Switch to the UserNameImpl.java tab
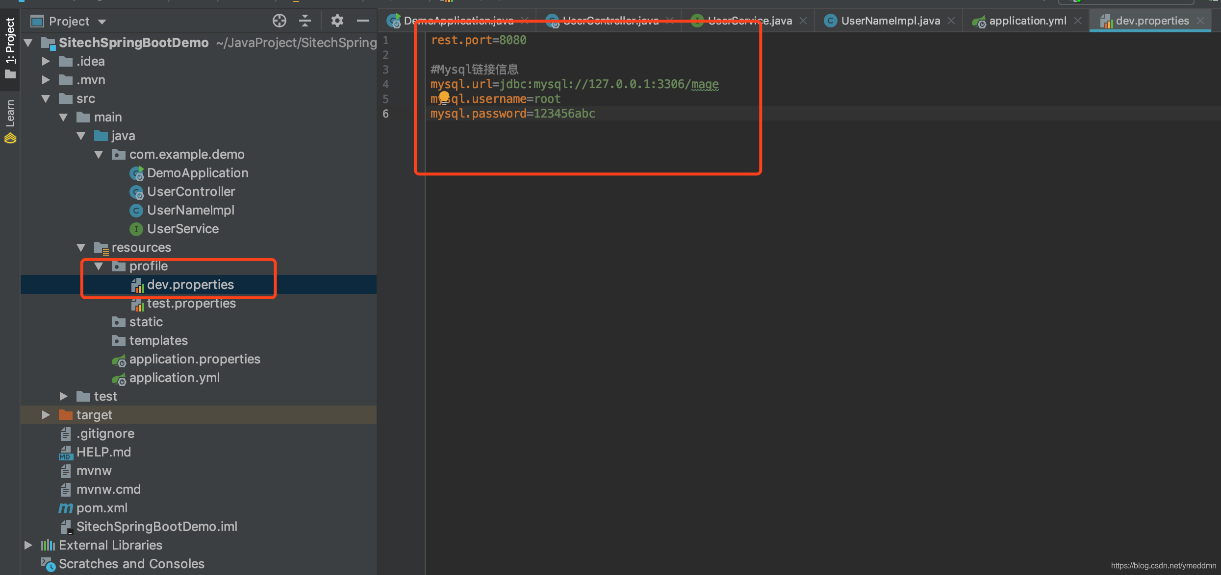Screen dimensions: 1221x575 (x=890, y=21)
